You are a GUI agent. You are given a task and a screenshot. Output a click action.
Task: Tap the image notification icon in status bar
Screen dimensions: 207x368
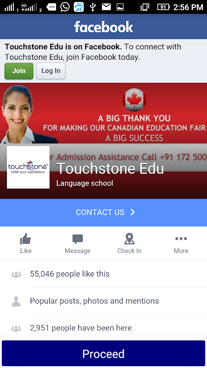point(120,7)
